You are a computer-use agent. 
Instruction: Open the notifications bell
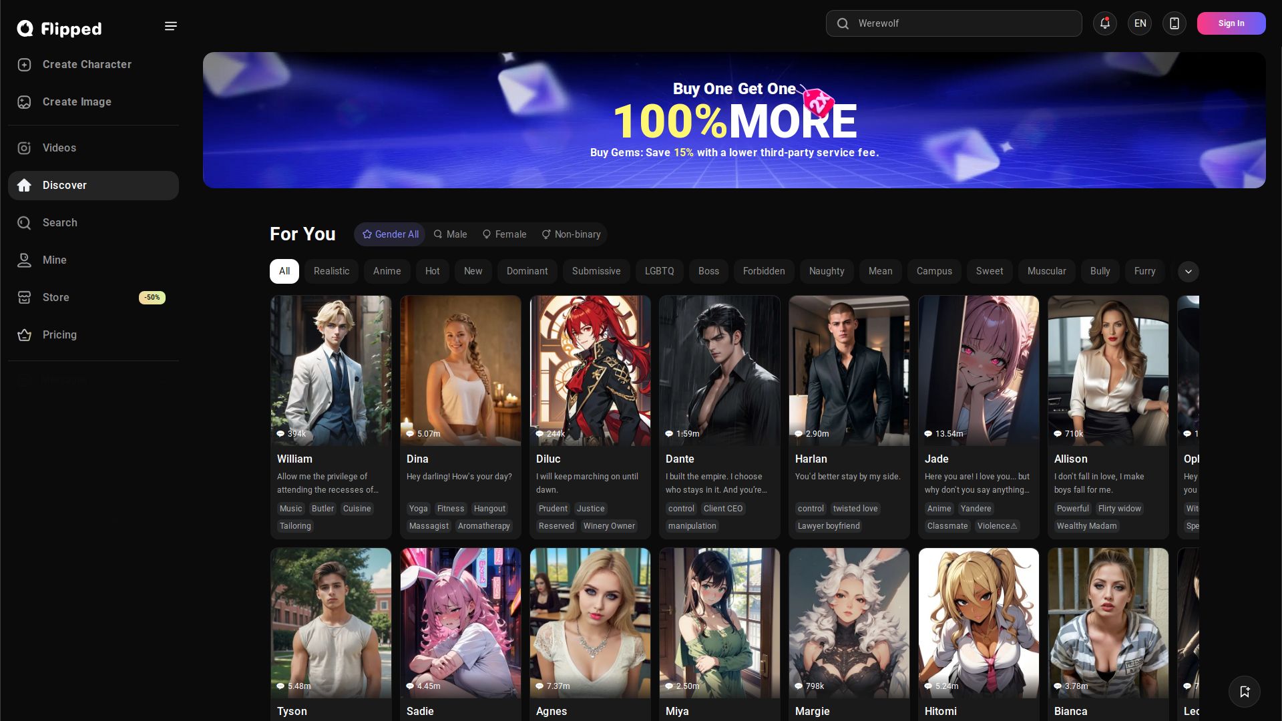click(1104, 23)
